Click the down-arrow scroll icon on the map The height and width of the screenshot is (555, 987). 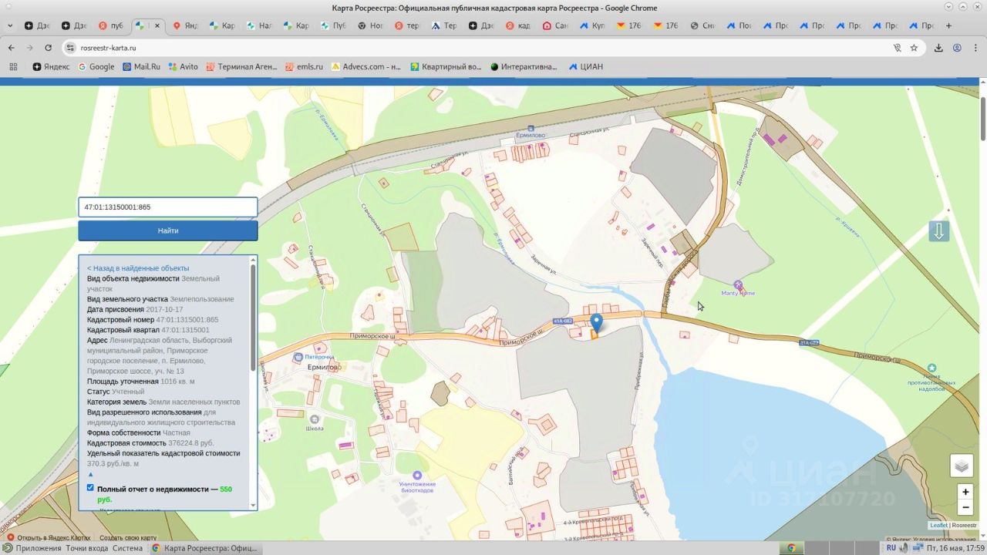pyautogui.click(x=938, y=231)
